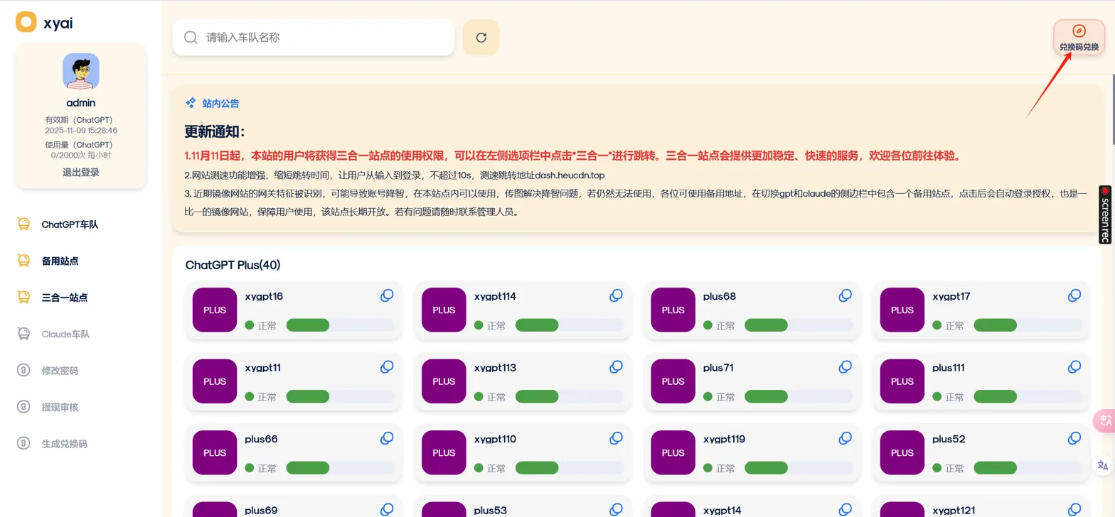Click the bus icon beside 三合一站点
The height and width of the screenshot is (517, 1115).
click(x=23, y=298)
